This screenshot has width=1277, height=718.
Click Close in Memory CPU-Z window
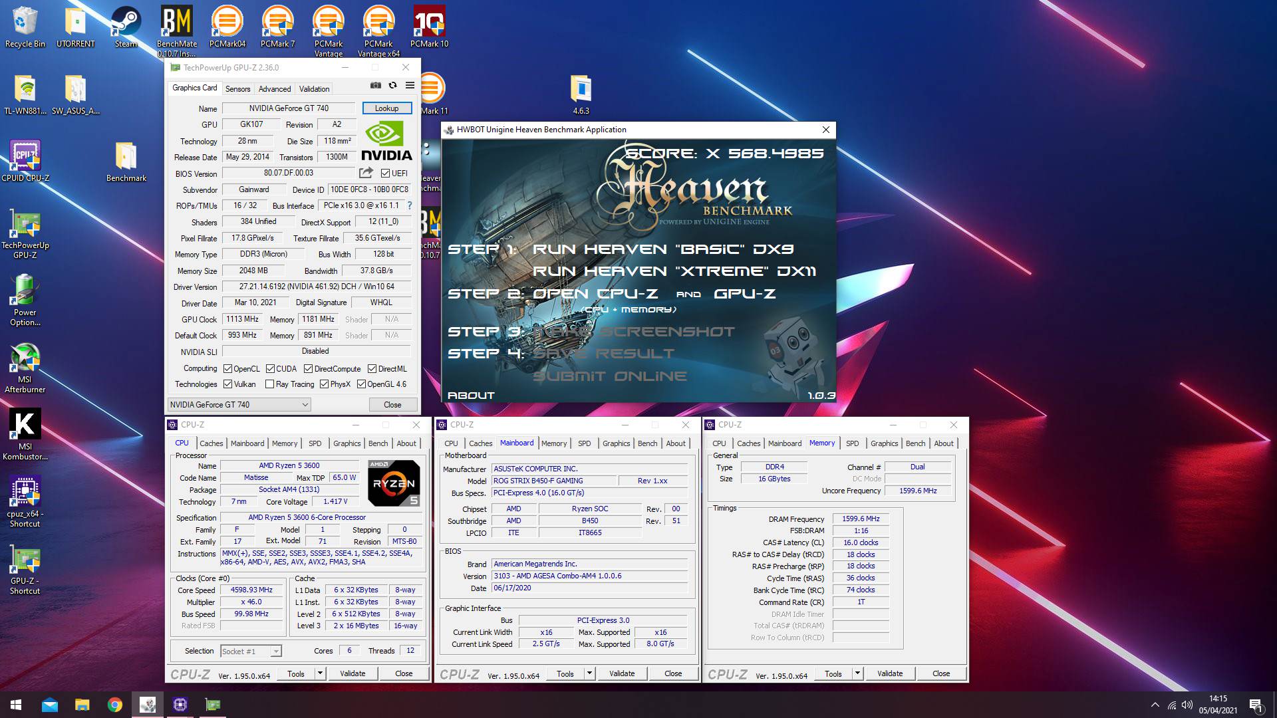[941, 673]
